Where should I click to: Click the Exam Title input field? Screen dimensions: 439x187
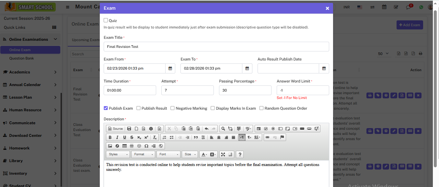coord(216,47)
